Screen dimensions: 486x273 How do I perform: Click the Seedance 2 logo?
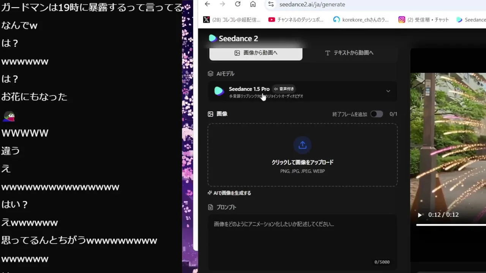pyautogui.click(x=234, y=38)
